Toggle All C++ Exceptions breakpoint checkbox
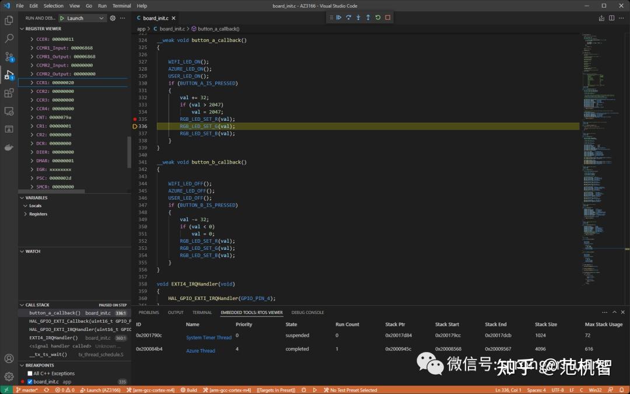The height and width of the screenshot is (394, 630). 30,374
